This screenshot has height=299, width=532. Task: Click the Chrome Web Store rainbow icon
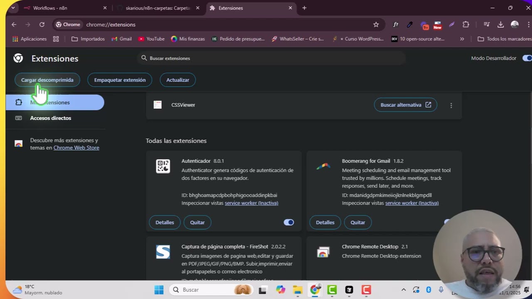[x=18, y=144]
